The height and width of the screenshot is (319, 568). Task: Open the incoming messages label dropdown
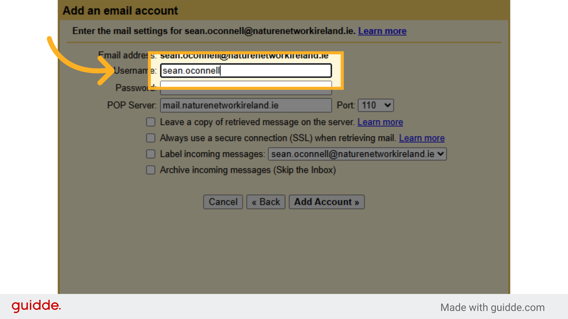click(x=357, y=154)
